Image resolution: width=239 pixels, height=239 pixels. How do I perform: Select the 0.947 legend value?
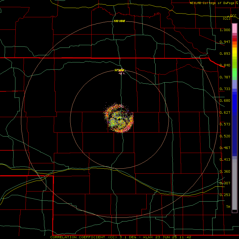tap(225, 42)
